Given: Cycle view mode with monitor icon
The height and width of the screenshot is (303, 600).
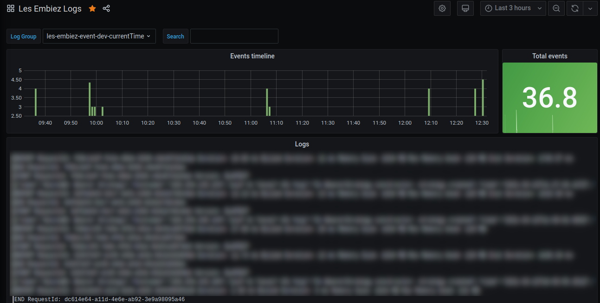Looking at the screenshot, I should click(x=465, y=8).
